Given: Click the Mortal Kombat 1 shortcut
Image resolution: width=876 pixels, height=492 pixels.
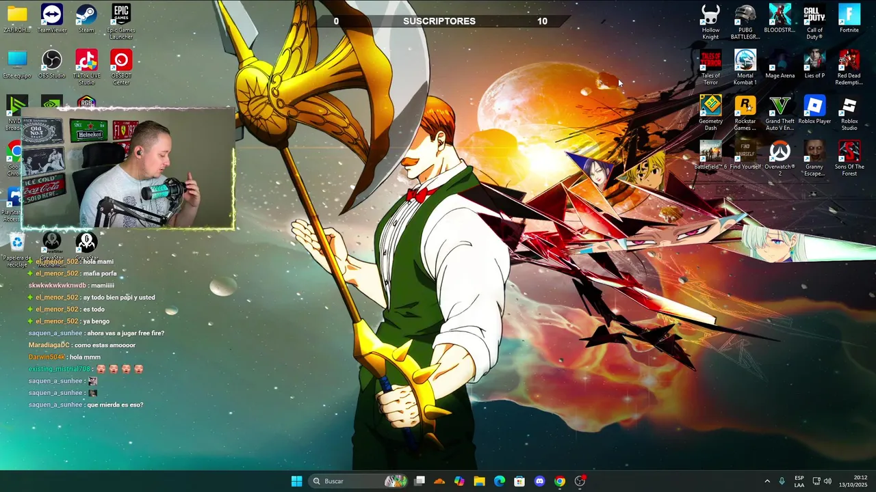Looking at the screenshot, I should (745, 67).
